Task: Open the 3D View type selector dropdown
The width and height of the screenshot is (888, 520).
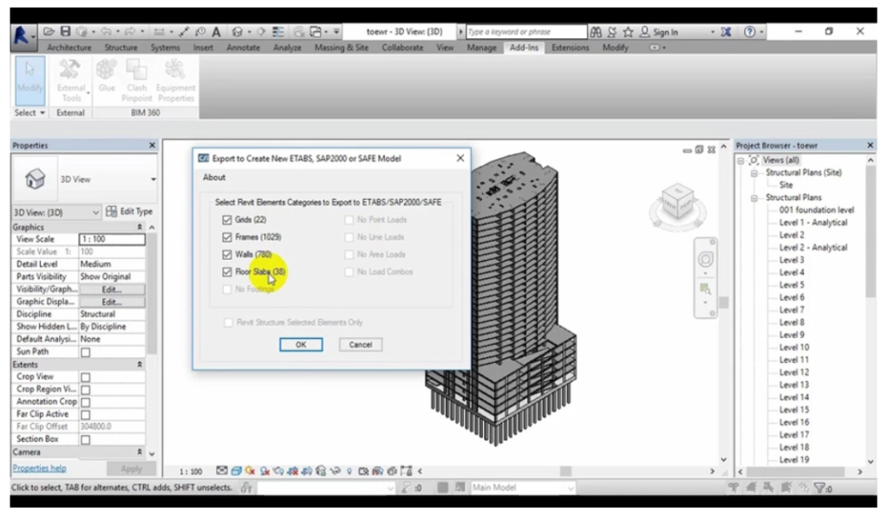Action: tap(153, 180)
